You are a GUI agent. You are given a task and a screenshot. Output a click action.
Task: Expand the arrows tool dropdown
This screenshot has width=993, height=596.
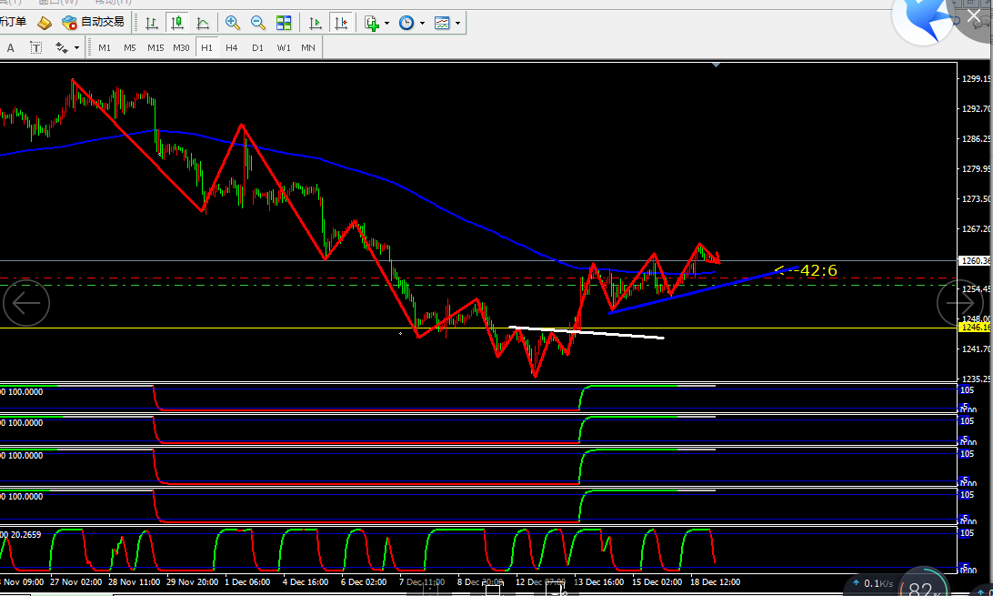pos(76,47)
